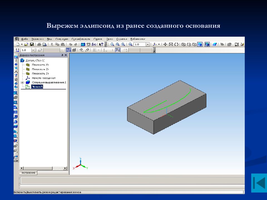Open the step value dropdown arrow
Viewport: 267px width, 200px height.
click(33, 50)
